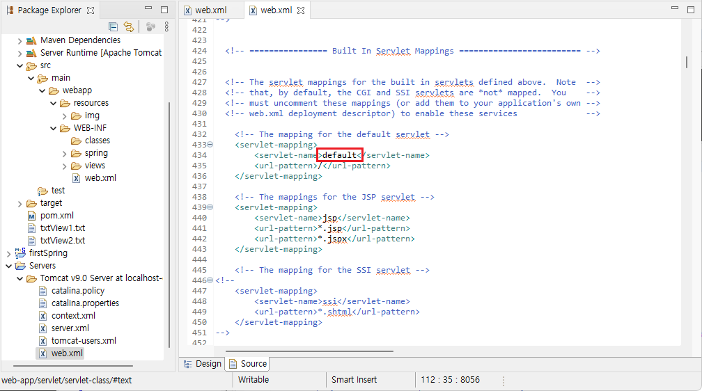
Task: Click the pom.xml Maven file icon
Action: [31, 216]
